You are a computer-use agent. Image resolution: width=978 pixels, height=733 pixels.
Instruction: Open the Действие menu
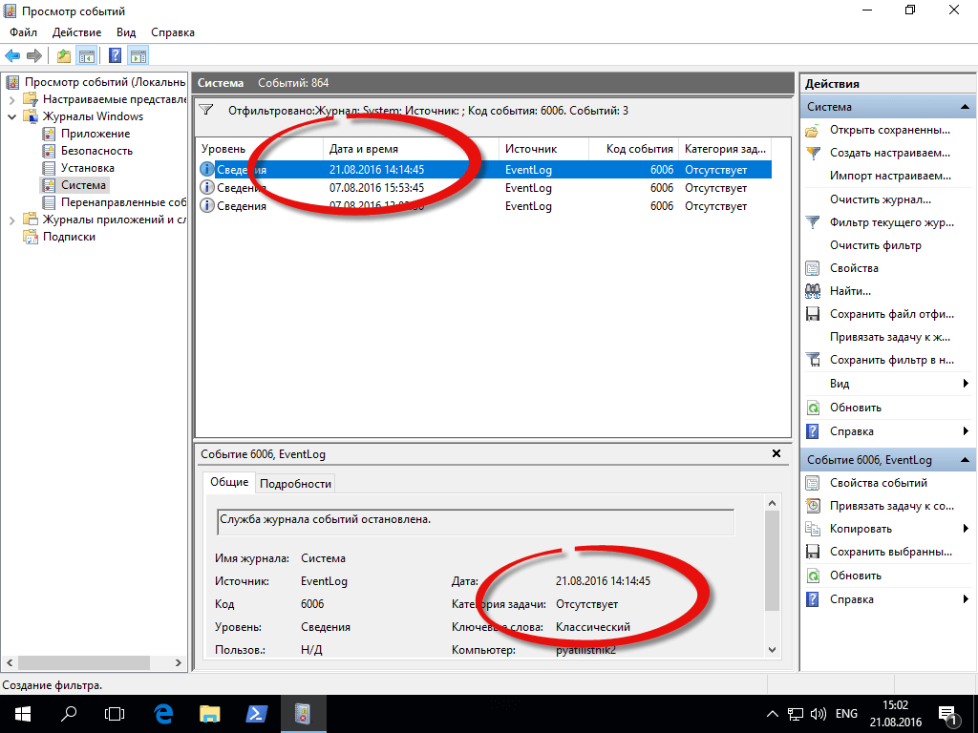(x=76, y=32)
